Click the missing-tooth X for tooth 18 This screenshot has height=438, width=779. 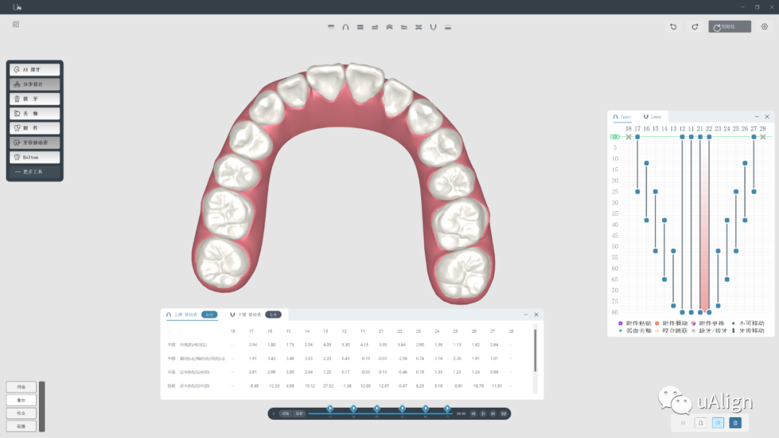(x=628, y=137)
